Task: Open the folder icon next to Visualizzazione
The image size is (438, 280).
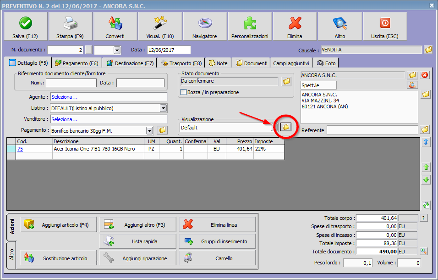Action: point(286,127)
